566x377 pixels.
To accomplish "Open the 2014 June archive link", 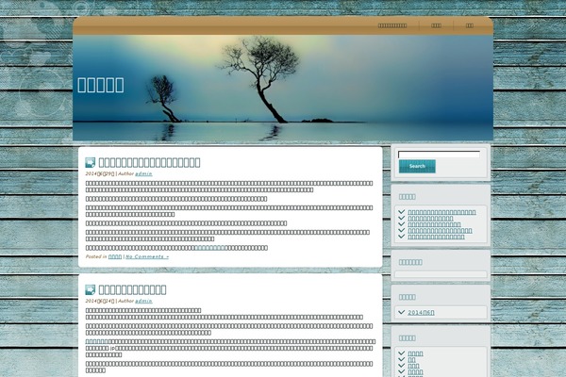I will pyautogui.click(x=421, y=312).
